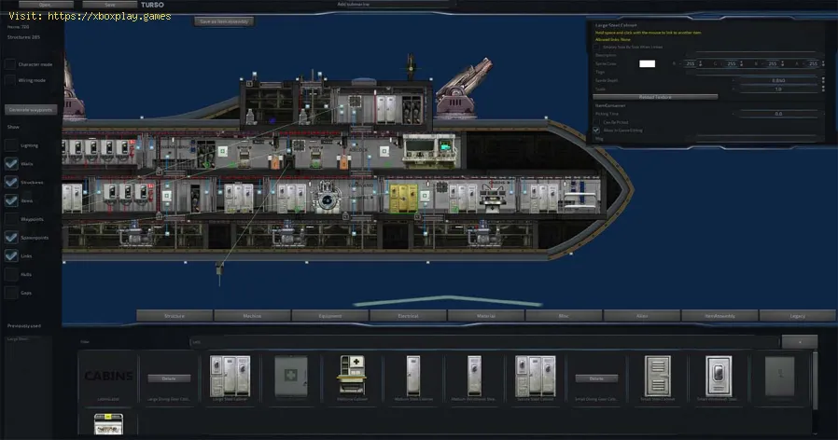Tick the Gaps checkbox
Viewport: 838px width, 440px height.
coord(11,293)
